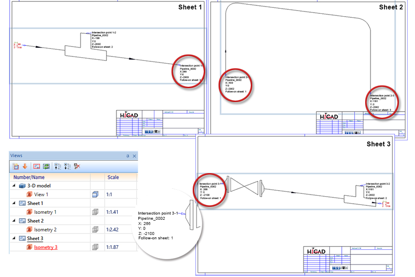Collapse all tree entries using toolbar icon
The width and height of the screenshot is (415, 277).
pos(58,167)
